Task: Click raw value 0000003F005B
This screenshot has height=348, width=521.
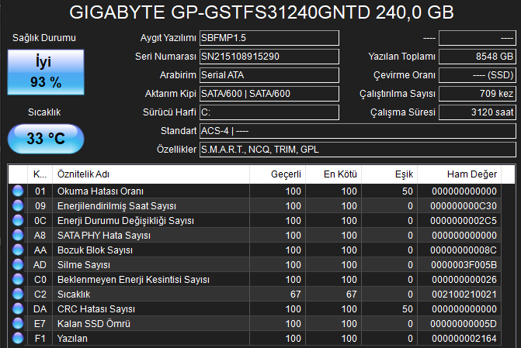Action: pos(464,265)
